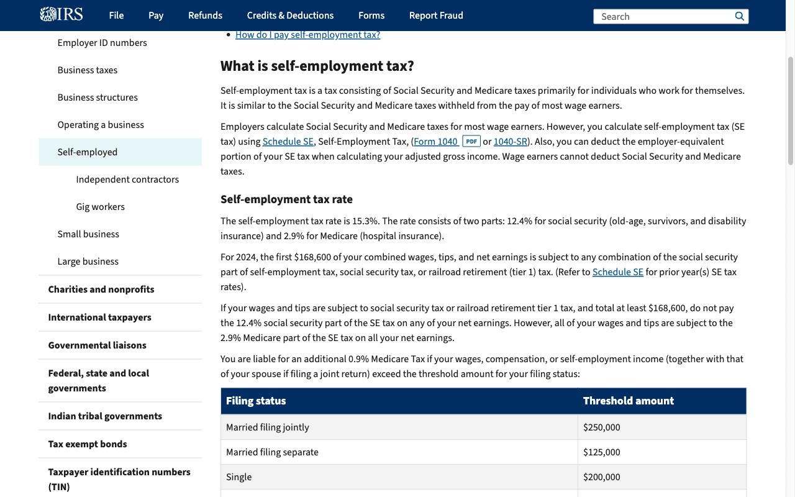Open Tax exempt bonds section
This screenshot has width=795, height=497.
120,444
